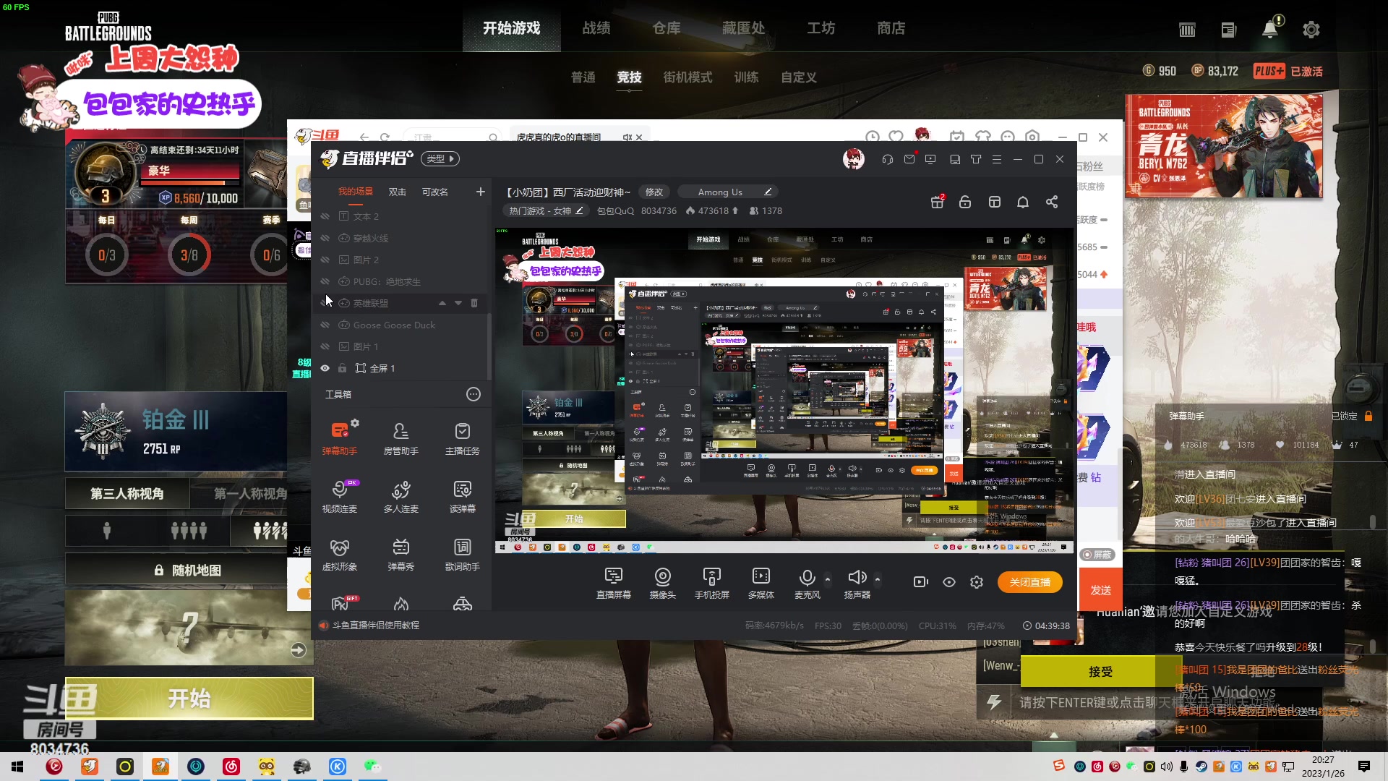Expand speaker volume options arrow

[878, 579]
